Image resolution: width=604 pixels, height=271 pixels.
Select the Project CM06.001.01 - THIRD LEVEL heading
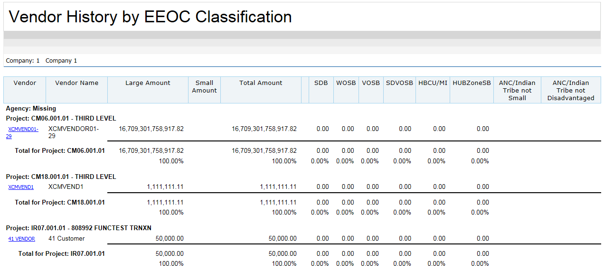click(61, 118)
